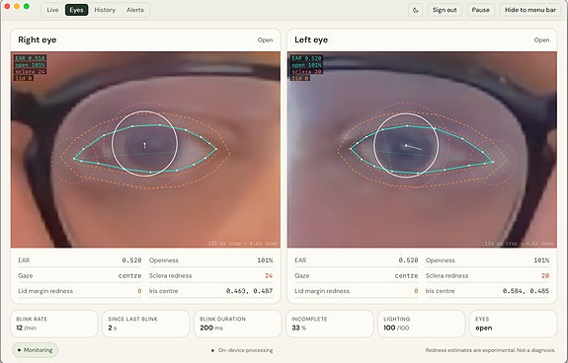The width and height of the screenshot is (568, 363).
Task: Click the Right eye panel heading
Action: (x=38, y=39)
